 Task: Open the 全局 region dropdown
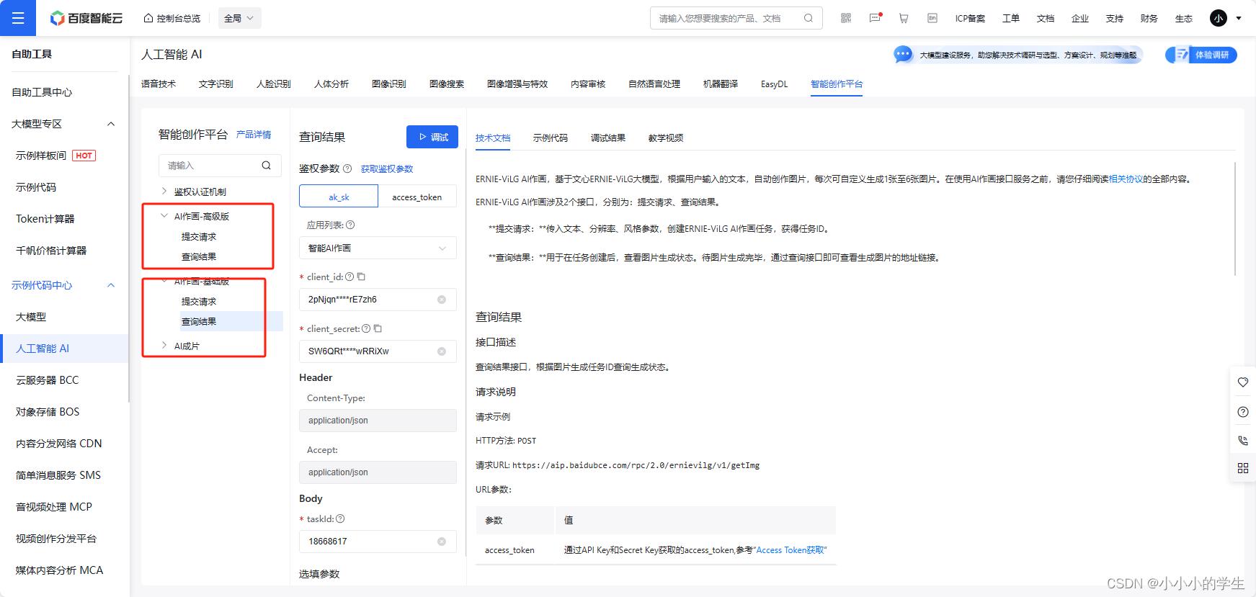tap(239, 18)
